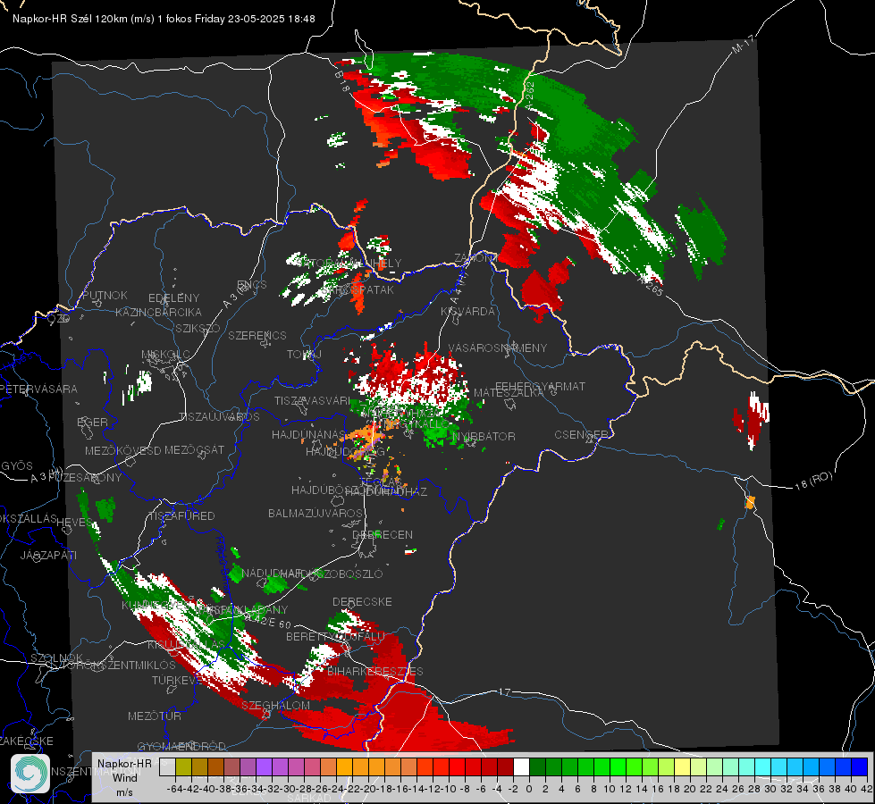
Task: Click the NYÍRBÁTOR label
Action: [484, 436]
